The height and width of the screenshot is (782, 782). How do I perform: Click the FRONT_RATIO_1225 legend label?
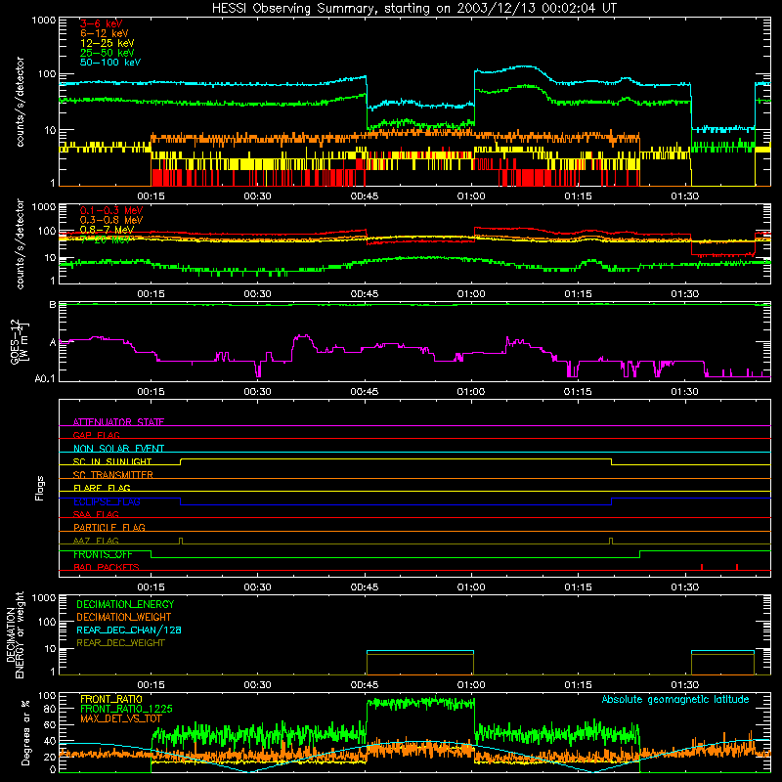click(x=126, y=709)
